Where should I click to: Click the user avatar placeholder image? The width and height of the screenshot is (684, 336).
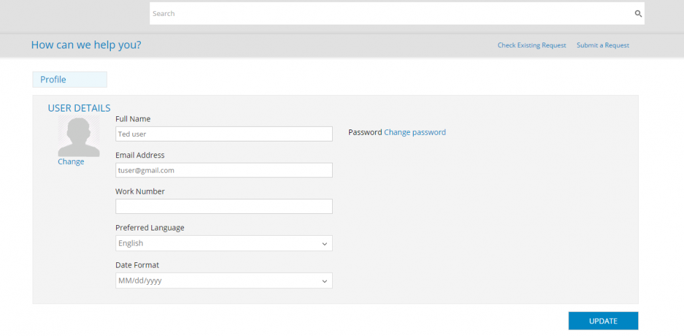pos(79,136)
